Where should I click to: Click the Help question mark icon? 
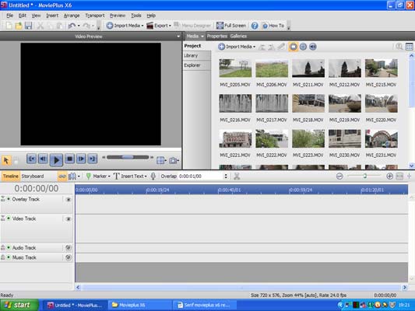[255, 26]
